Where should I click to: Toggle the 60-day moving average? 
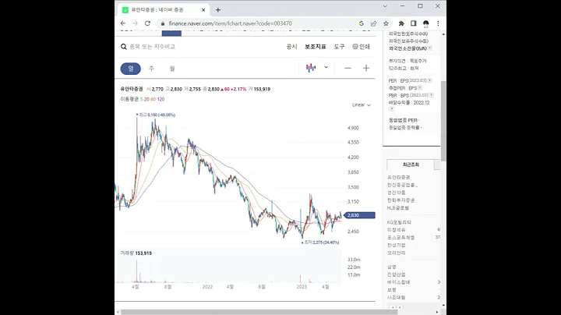click(x=153, y=99)
